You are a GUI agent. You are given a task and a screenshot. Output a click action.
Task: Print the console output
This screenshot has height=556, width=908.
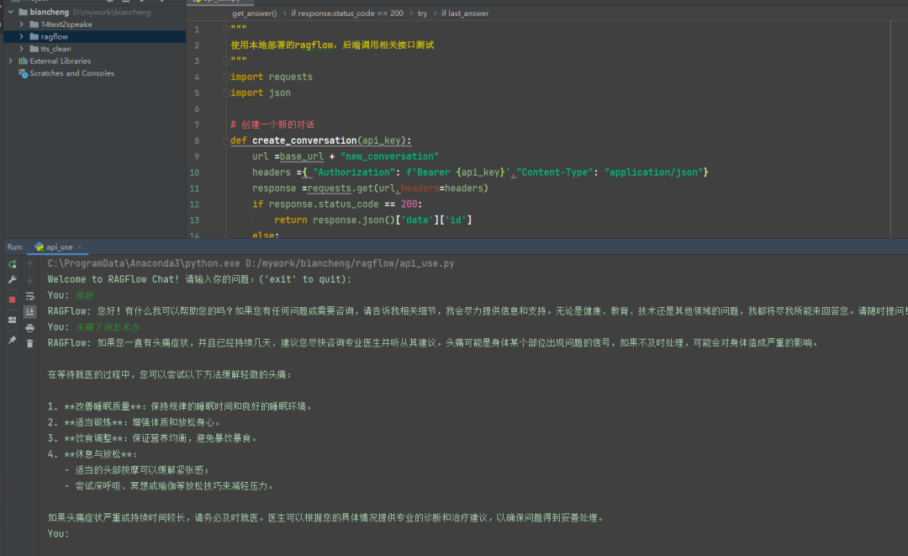point(30,328)
